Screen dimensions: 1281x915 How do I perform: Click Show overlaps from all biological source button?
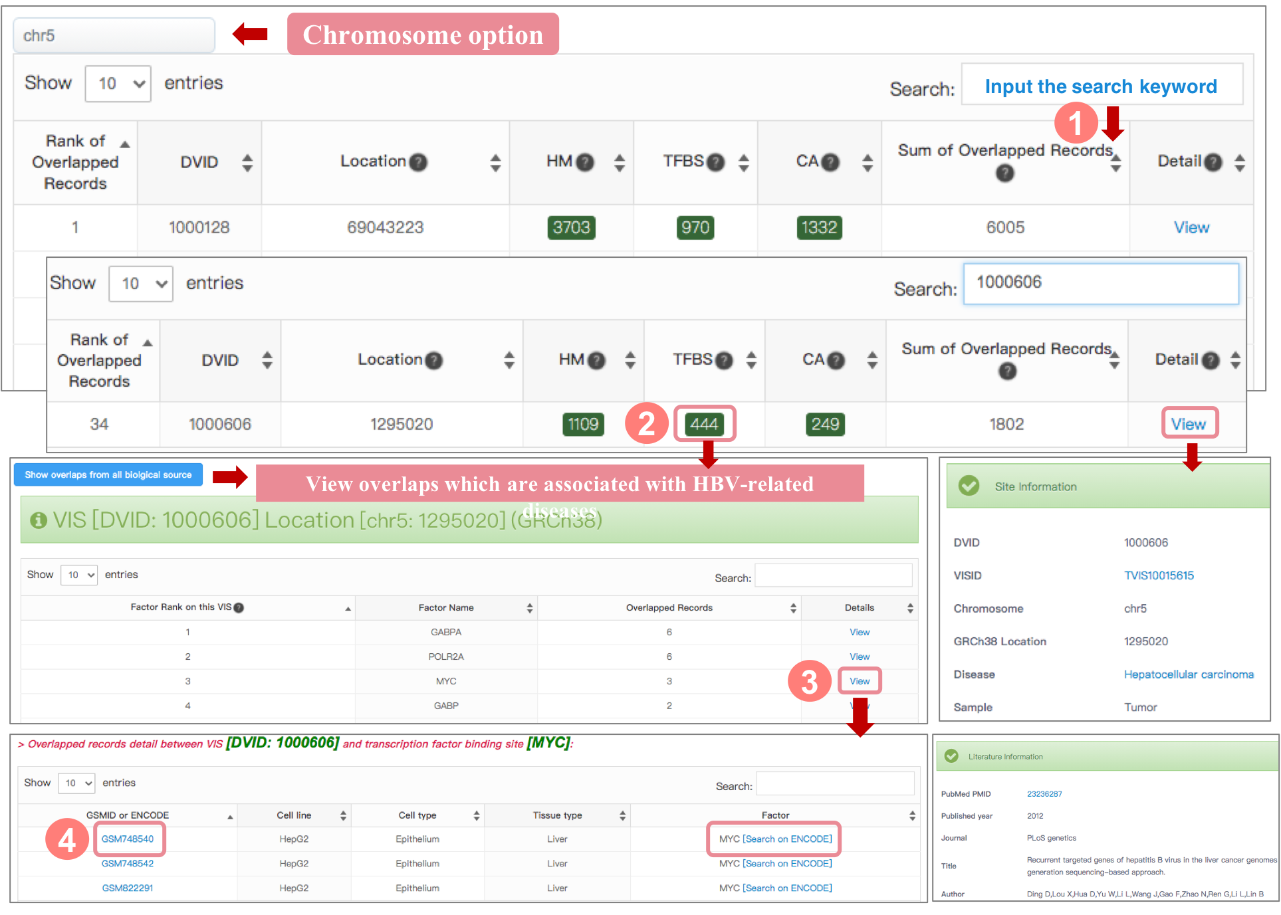[x=108, y=474]
